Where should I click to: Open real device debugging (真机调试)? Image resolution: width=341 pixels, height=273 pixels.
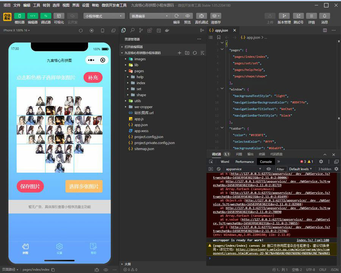(x=201, y=16)
